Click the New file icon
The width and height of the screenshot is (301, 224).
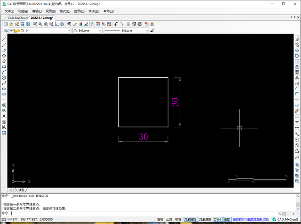(x=5, y=24)
